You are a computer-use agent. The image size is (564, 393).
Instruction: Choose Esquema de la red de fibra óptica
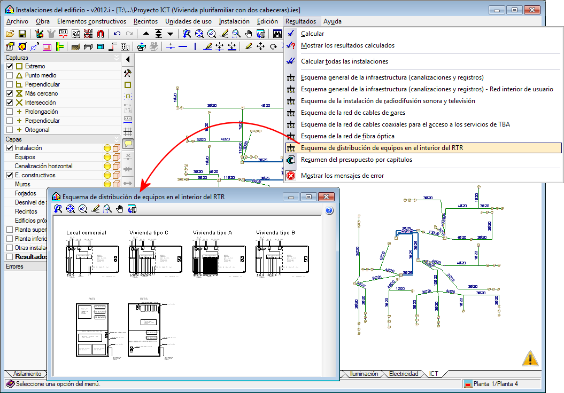(x=339, y=136)
